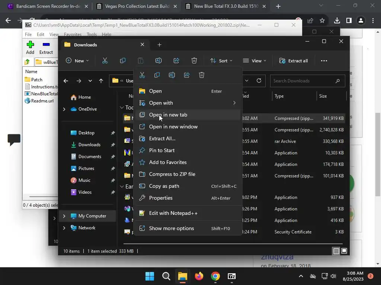Open Chrome three-dot menu
This screenshot has width=381, height=285.
click(373, 21)
